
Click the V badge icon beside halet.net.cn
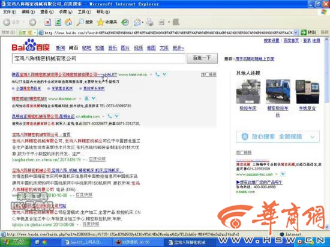164,74
